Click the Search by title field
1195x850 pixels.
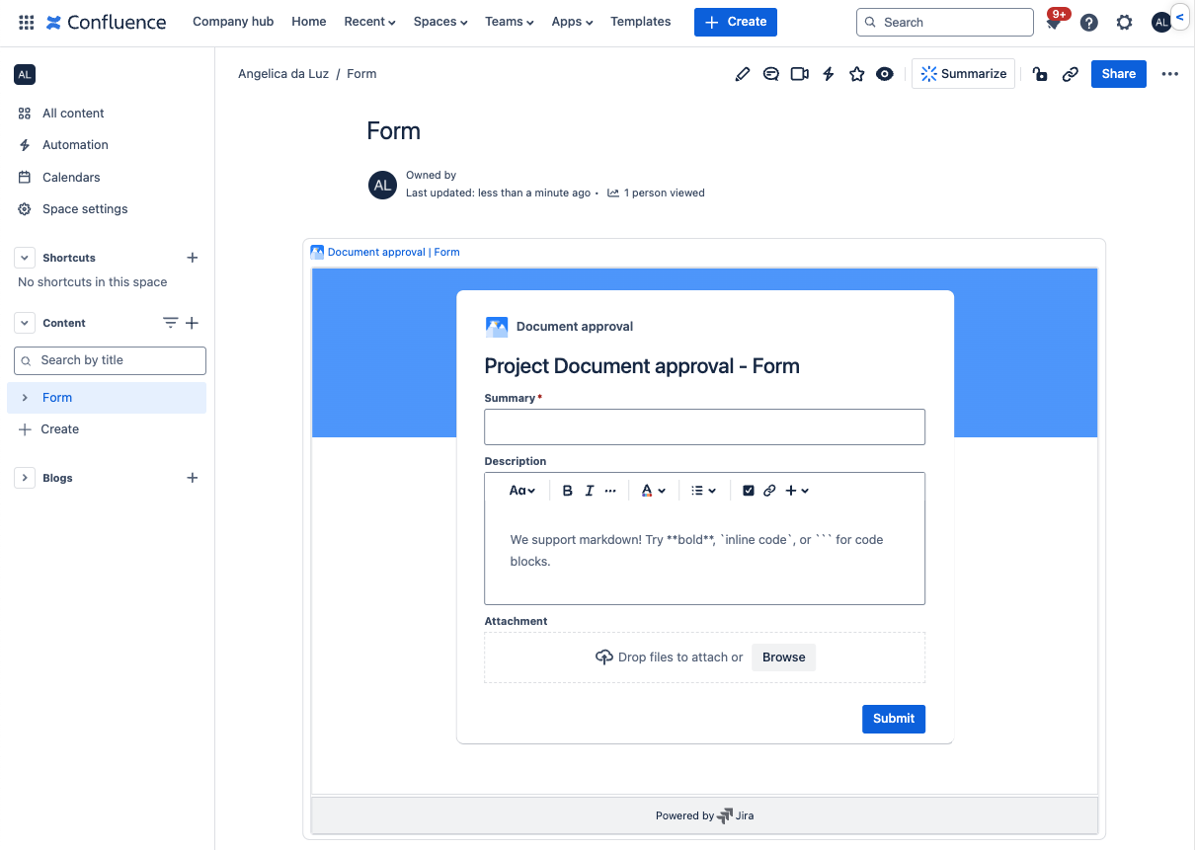point(110,360)
